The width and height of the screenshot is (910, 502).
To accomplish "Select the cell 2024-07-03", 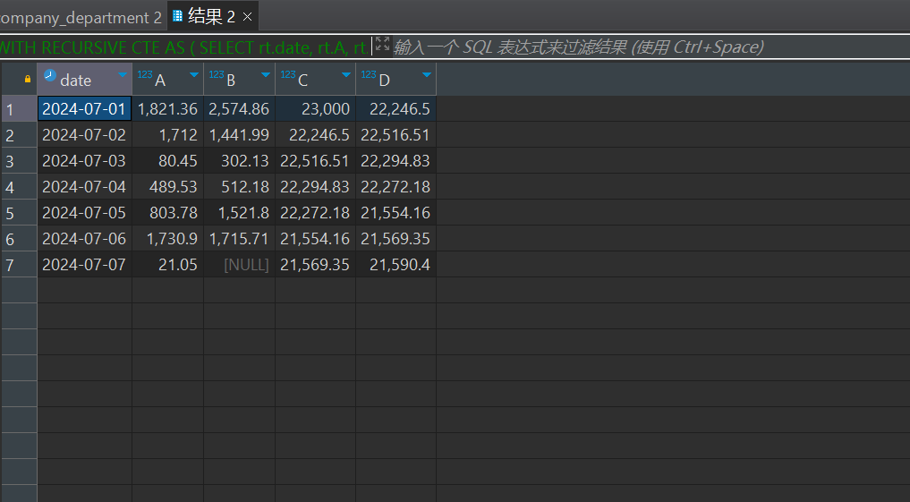I will pos(85,161).
